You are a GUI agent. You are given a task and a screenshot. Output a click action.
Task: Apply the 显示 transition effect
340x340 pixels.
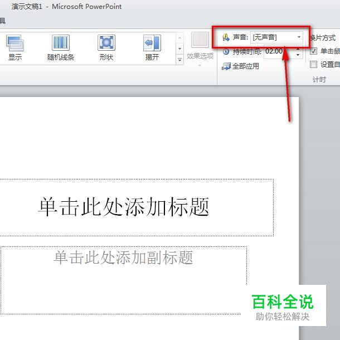point(15,48)
